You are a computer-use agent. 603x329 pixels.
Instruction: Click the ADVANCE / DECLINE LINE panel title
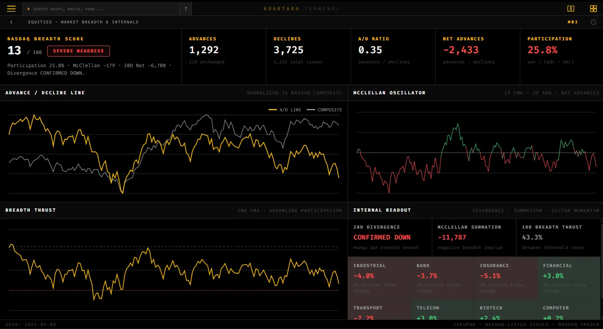45,93
